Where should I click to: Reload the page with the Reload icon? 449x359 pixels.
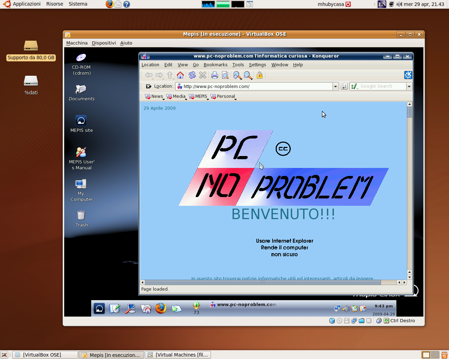pos(192,75)
